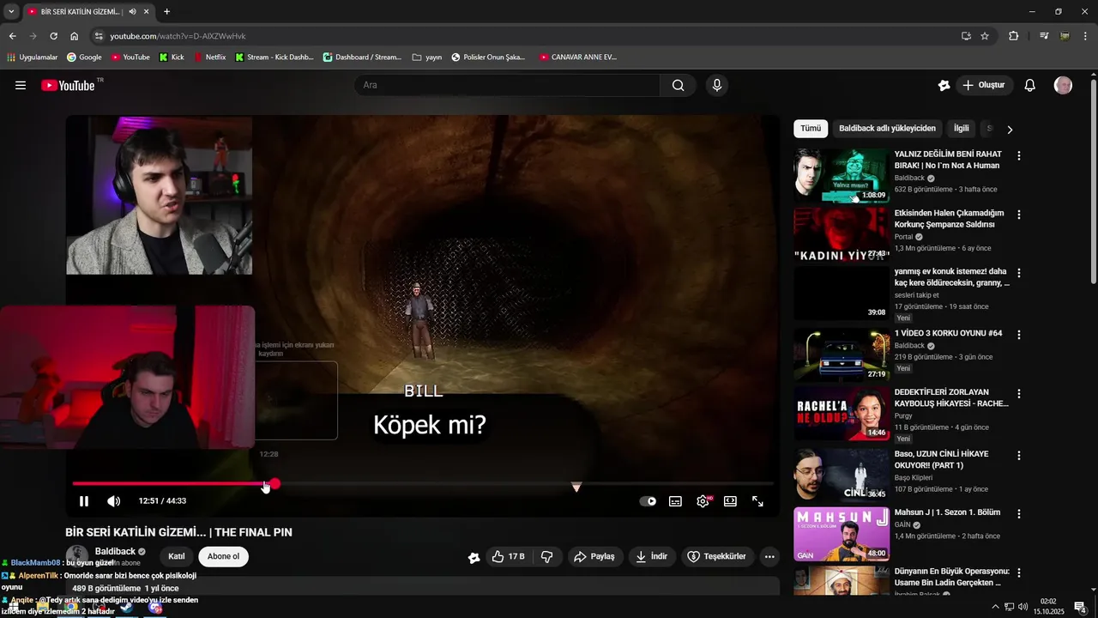This screenshot has width=1098, height=618.
Task: Start voice search with the microphone
Action: 717,85
